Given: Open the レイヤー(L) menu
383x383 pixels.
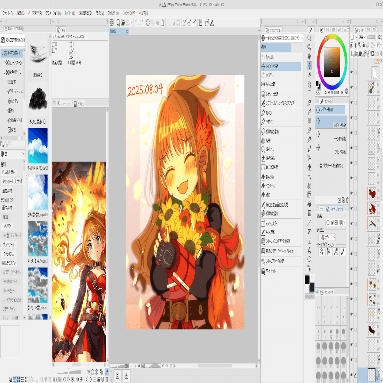Looking at the screenshot, I should click(70, 13).
